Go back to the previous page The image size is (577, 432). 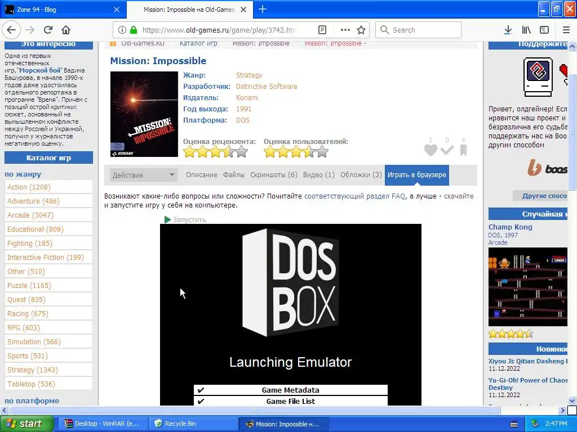[11, 30]
